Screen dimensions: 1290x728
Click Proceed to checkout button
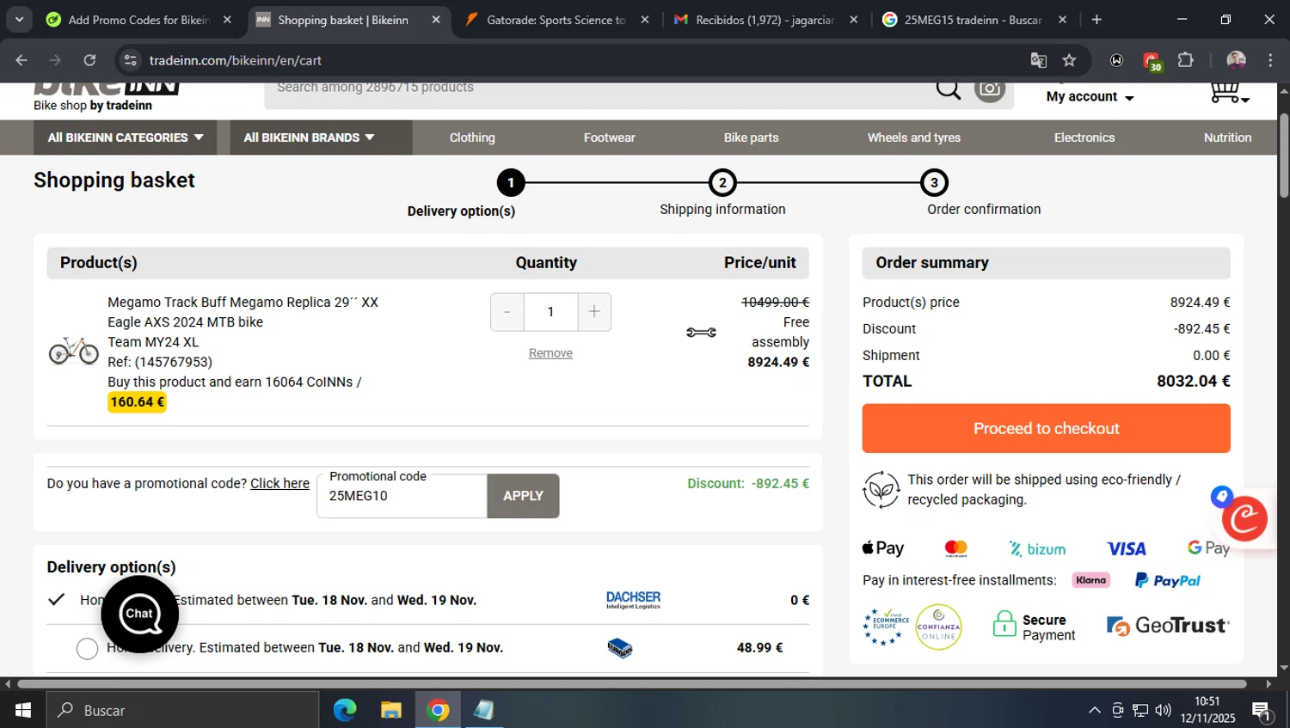(x=1046, y=428)
